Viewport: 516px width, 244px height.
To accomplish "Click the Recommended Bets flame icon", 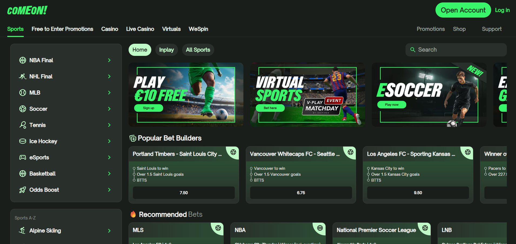I will coord(133,214).
